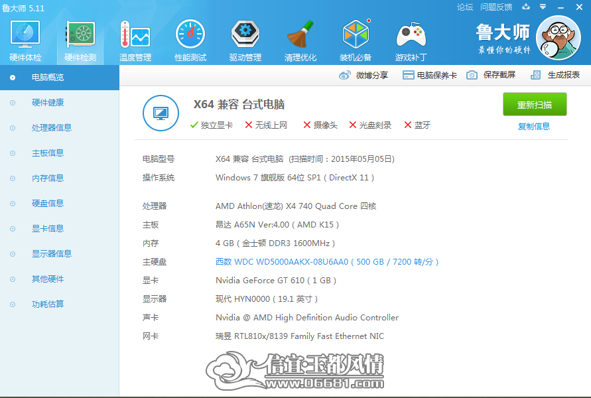The width and height of the screenshot is (591, 398).
Task: Click 保存截屏 to save screenshot
Action: 491,75
